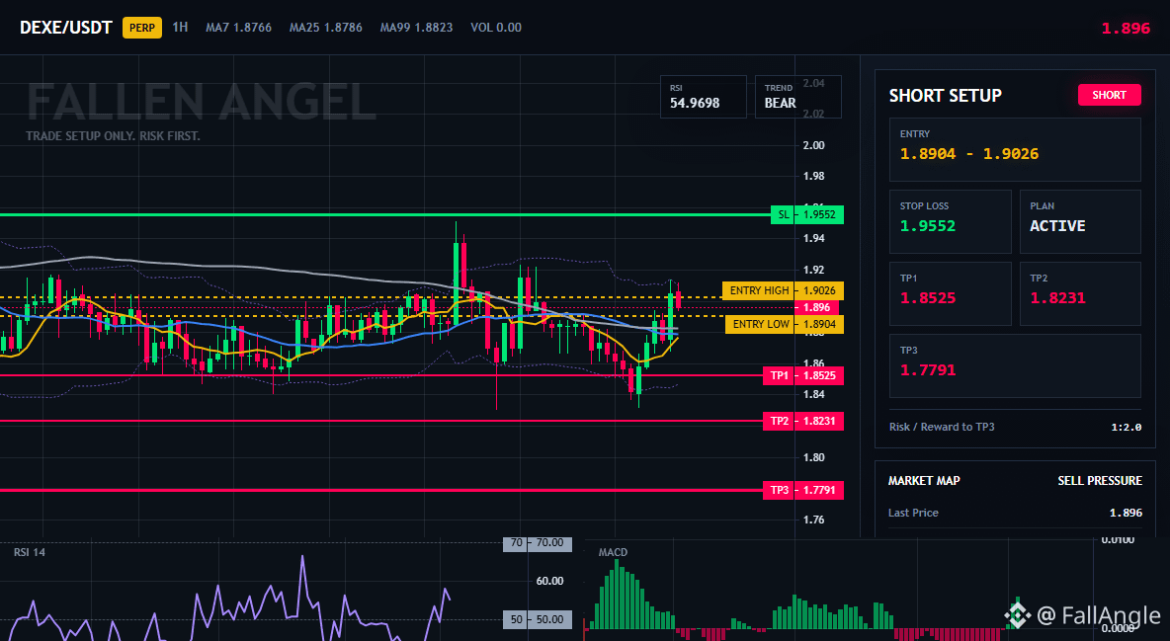Select the TP2 1.8231 card in setup panel
The image size is (1170, 641).
tap(1080, 293)
